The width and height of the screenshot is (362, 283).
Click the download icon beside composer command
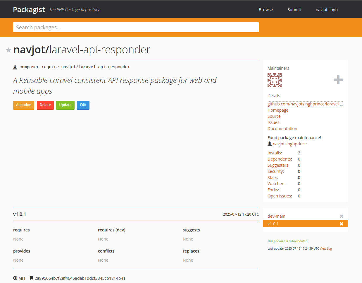[15, 67]
